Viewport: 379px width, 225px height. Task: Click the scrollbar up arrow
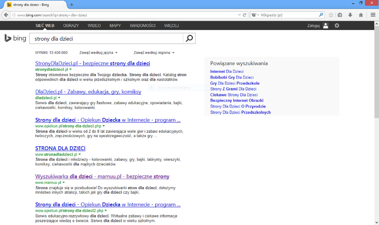coord(377,24)
